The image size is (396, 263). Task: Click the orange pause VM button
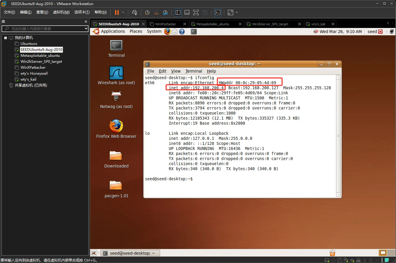[117, 12]
